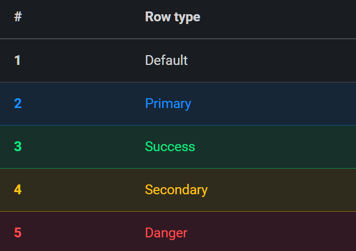Click blank space between 1 and Default
The height and width of the screenshot is (251, 356).
click(x=83, y=61)
